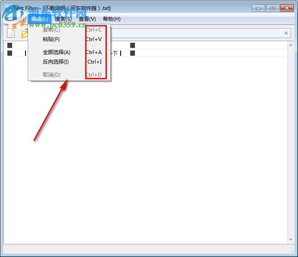Viewport: 298px width, 257px height.
Task: Choose 复制(C) from the edit menu
Action: coord(70,30)
